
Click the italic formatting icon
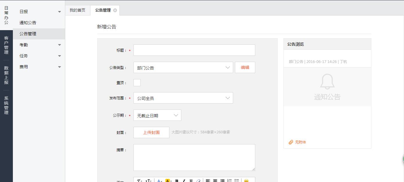tap(184, 181)
